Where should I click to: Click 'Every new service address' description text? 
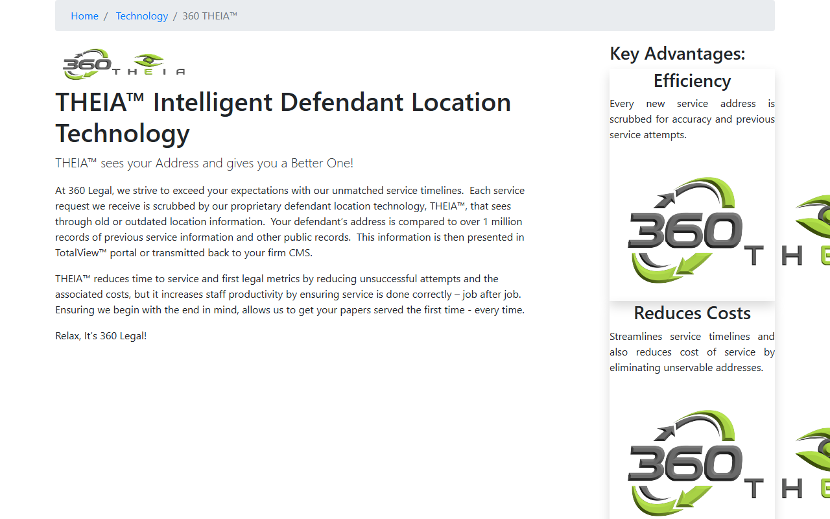tap(692, 119)
